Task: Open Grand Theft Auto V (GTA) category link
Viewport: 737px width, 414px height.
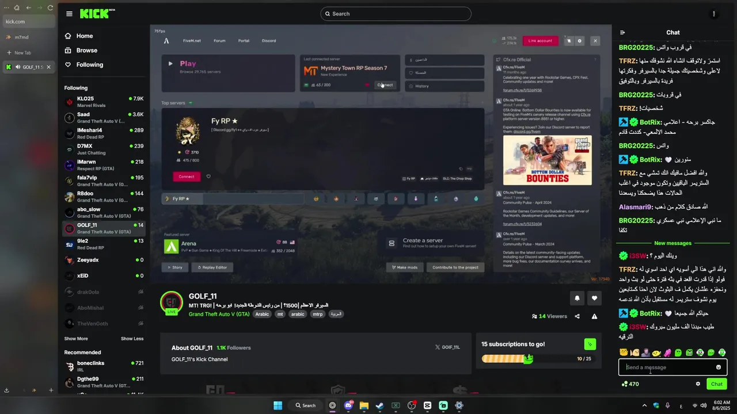Action: tap(219, 314)
